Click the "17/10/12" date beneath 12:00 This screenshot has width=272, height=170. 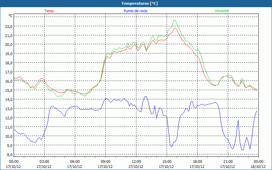coord(136,167)
